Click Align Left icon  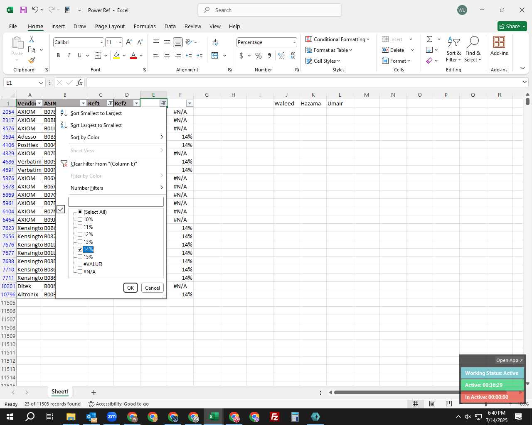[156, 55]
